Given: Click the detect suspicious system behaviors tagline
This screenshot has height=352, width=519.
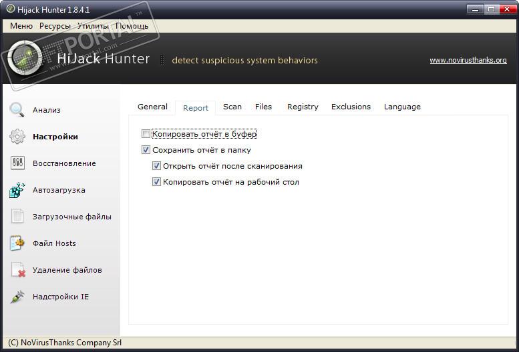Looking at the screenshot, I should (245, 61).
